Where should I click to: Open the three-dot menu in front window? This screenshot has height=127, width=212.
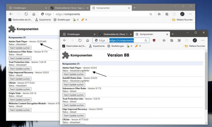[203, 40]
